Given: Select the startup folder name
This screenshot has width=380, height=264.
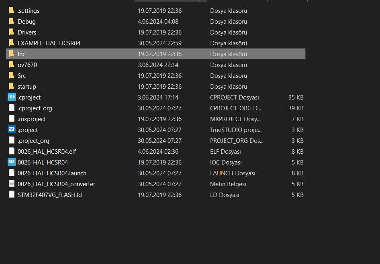Looking at the screenshot, I should click(x=27, y=86).
